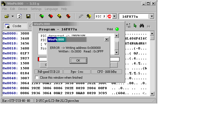Open the Edit menu
This screenshot has width=205, height=127.
click(x=12, y=9)
